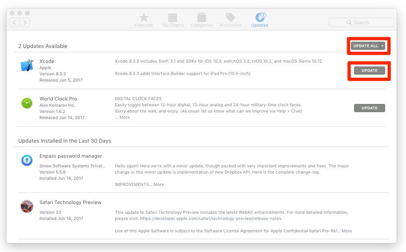Expand Enpass improvements with More link
This screenshot has width=406, height=252.
159,184
